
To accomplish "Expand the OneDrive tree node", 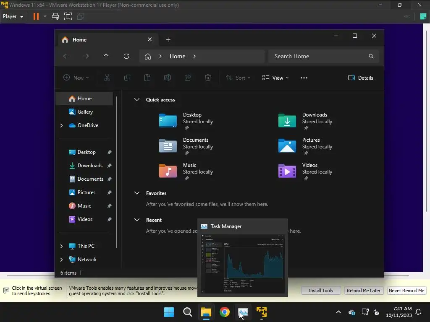I will coord(61,125).
